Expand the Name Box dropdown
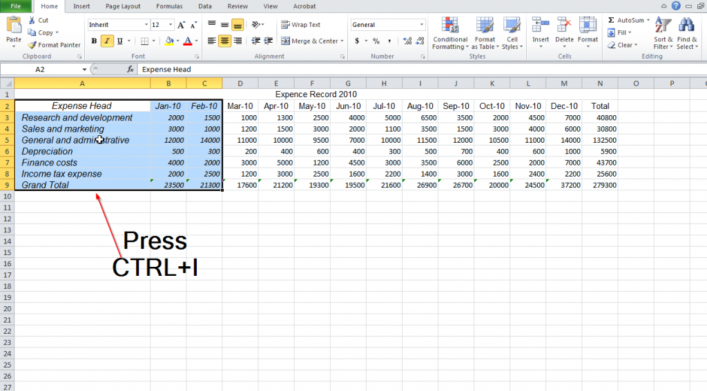This screenshot has width=707, height=391. pyautogui.click(x=84, y=70)
